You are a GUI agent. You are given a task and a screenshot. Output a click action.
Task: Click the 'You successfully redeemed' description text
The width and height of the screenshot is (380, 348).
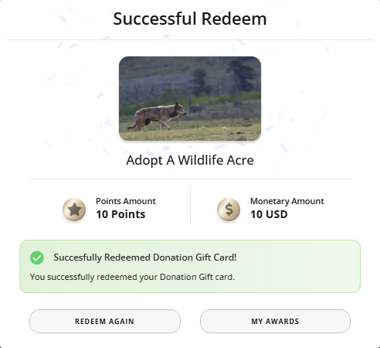click(x=132, y=277)
